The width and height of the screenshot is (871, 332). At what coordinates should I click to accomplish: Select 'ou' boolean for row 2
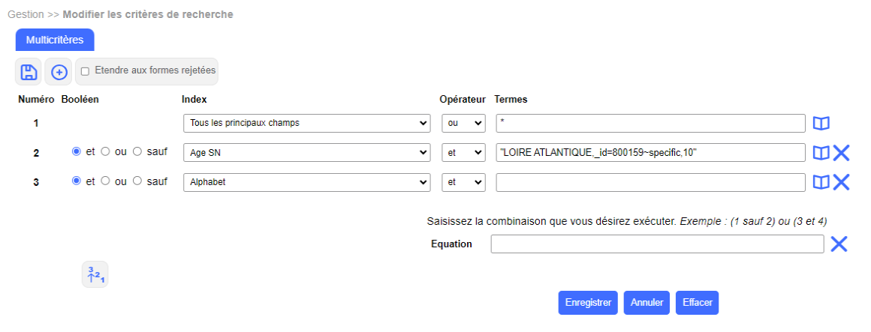click(106, 151)
